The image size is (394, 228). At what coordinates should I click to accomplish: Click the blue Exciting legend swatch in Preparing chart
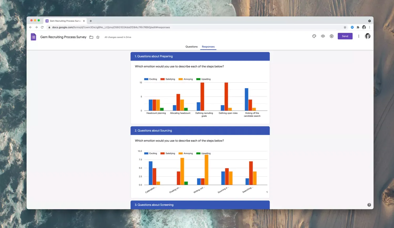click(146, 79)
